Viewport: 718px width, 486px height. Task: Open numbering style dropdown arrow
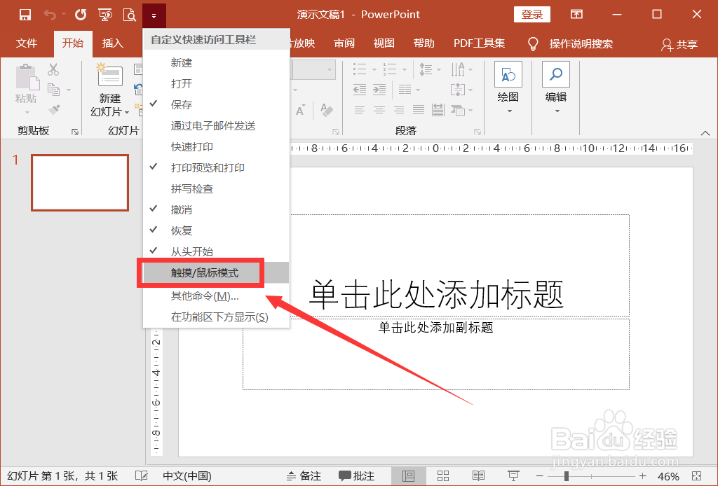pos(405,69)
